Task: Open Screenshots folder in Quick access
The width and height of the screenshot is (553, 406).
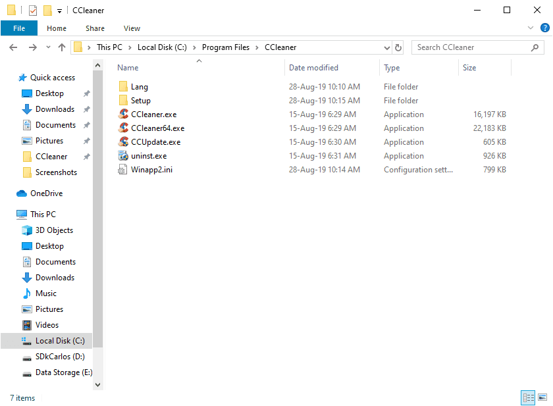Action: (x=56, y=172)
